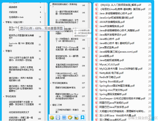The width and height of the screenshot is (159, 121).
Task: Click PDF icon beside Java高并发程序设计.pdf
Action: (x=97, y=35)
